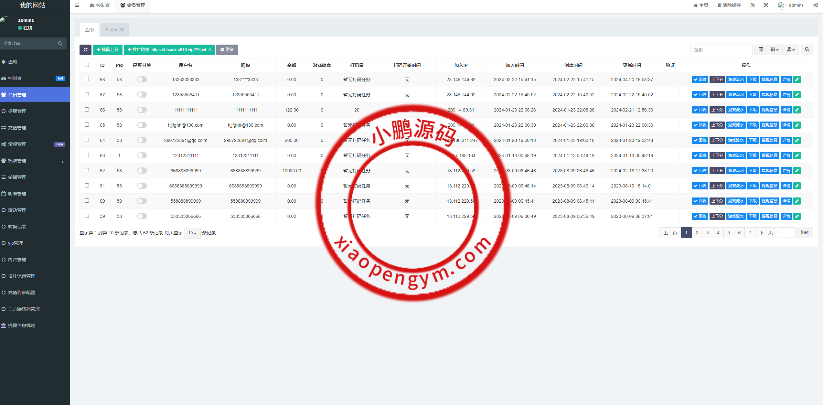
Task: Open the columns grid dropdown
Action: (775, 49)
